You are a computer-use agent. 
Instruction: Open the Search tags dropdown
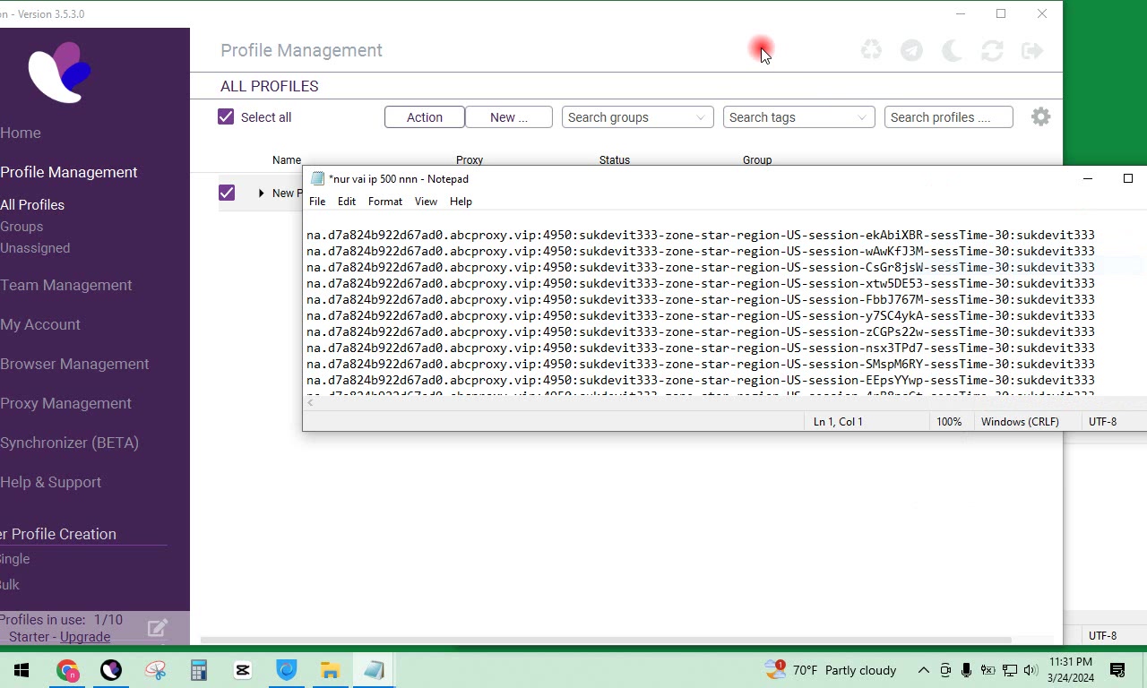click(x=798, y=117)
